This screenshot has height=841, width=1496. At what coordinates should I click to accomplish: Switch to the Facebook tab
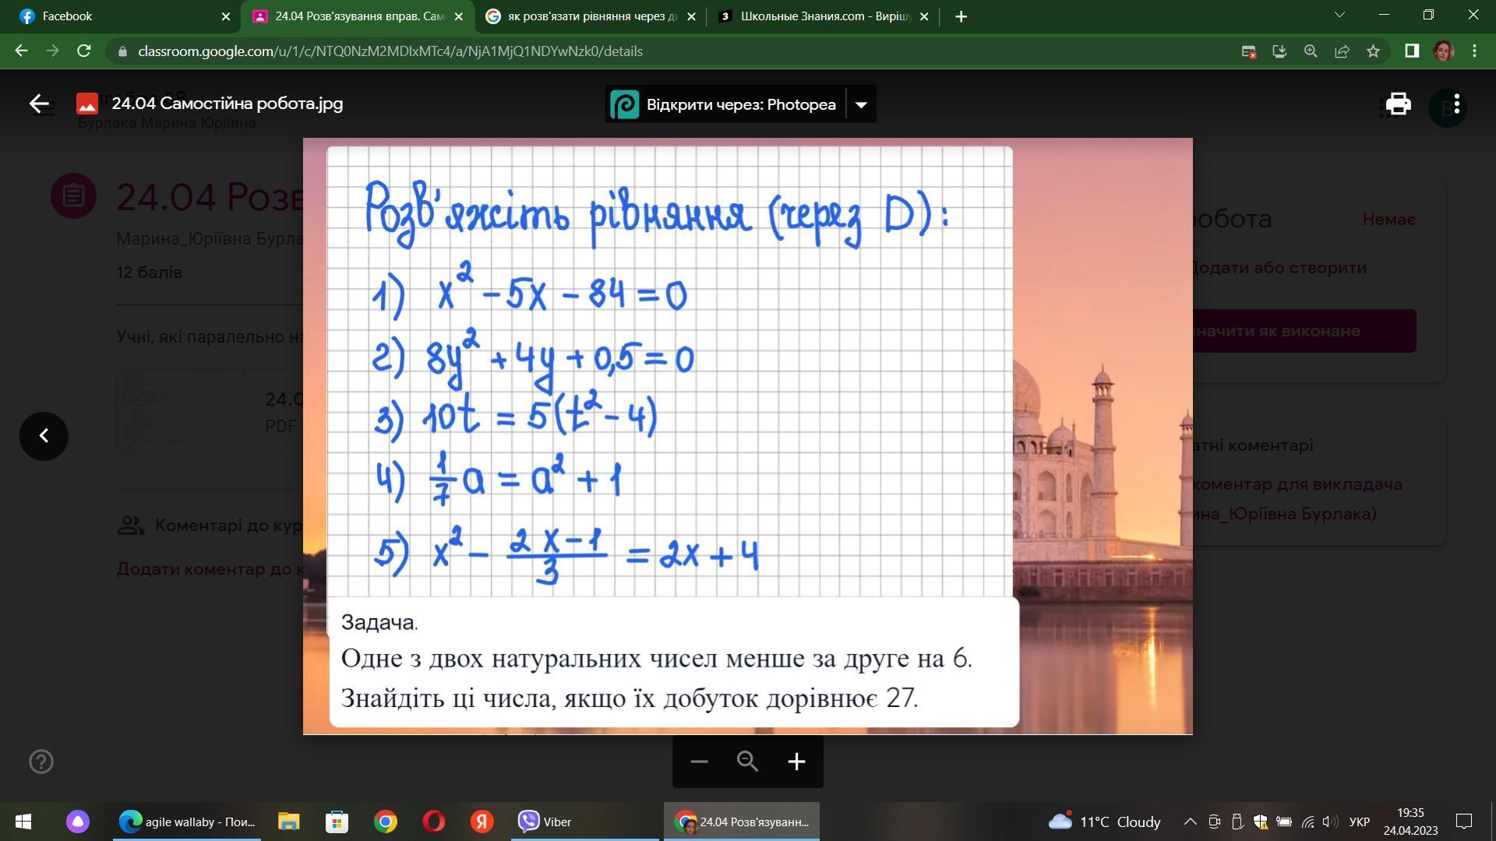[117, 16]
